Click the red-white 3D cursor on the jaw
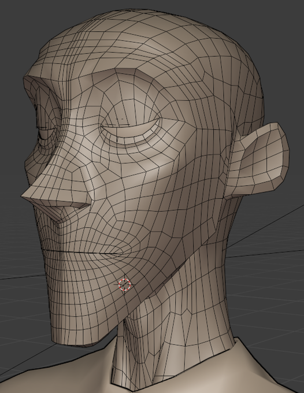This screenshot has height=393, width=304. pyautogui.click(x=125, y=285)
